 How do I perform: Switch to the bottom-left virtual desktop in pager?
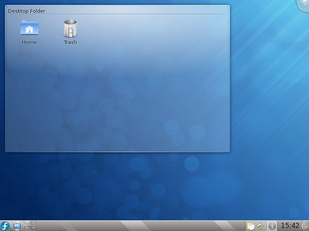coord(27,228)
